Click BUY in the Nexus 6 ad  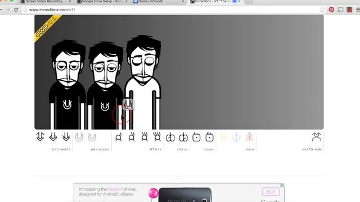271,192
